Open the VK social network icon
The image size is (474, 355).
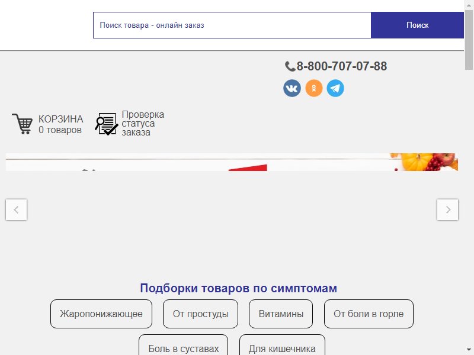(x=292, y=88)
